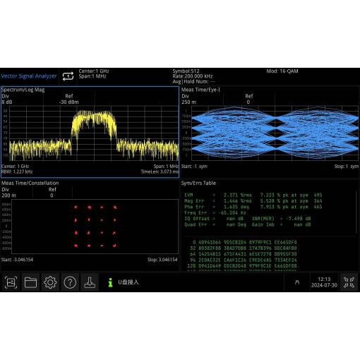360x360 pixels.
Task: Click the U盘接入 status message
Action: point(128,282)
